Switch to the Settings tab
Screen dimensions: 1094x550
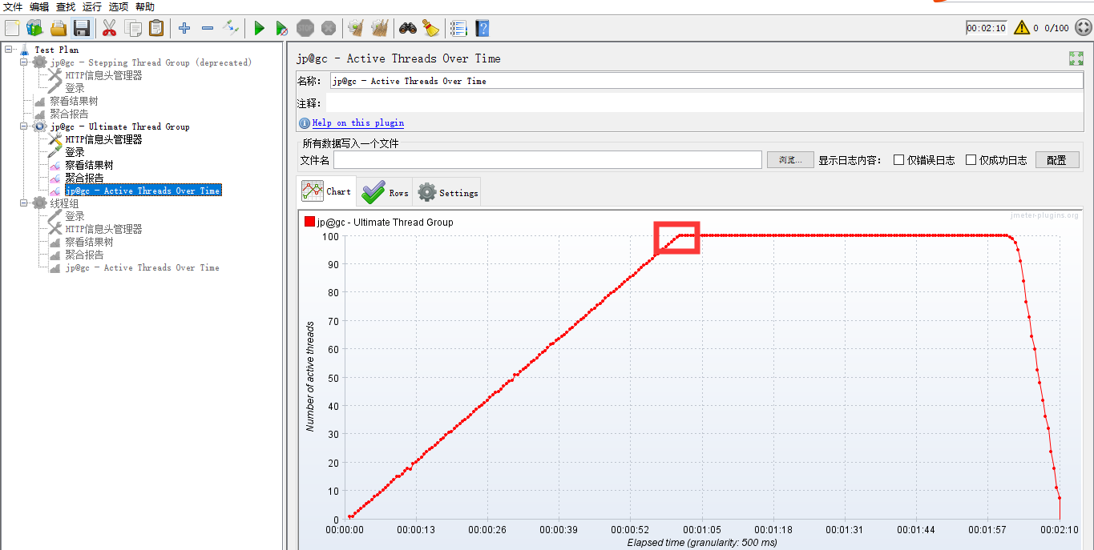pos(447,192)
